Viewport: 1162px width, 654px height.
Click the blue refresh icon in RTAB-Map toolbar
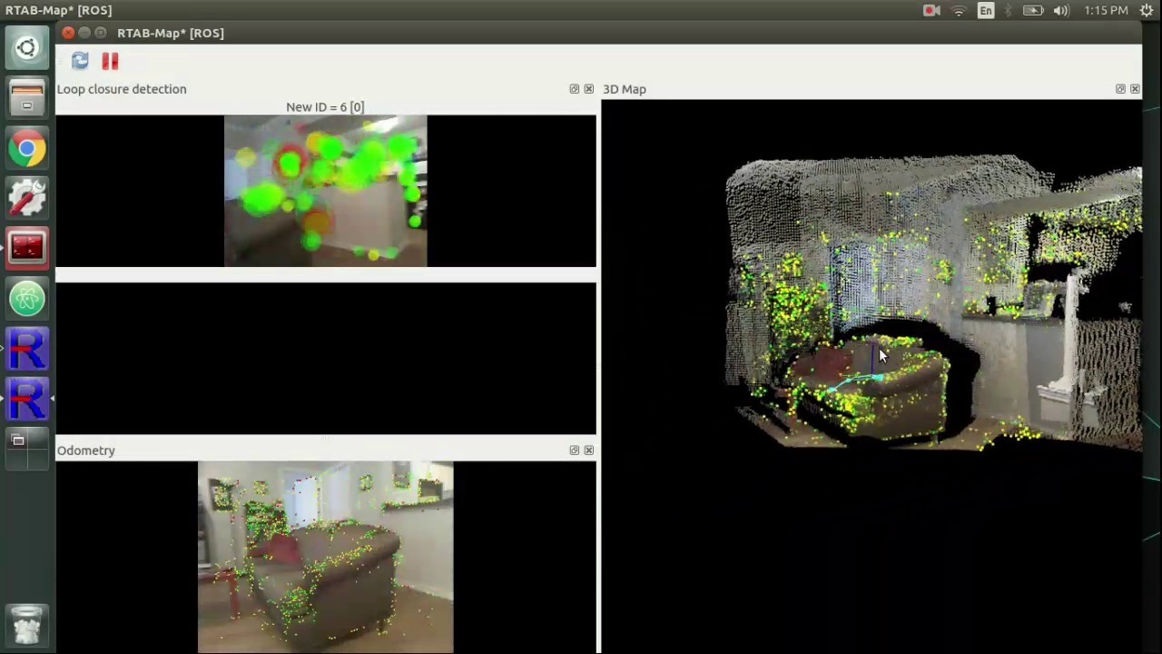80,61
